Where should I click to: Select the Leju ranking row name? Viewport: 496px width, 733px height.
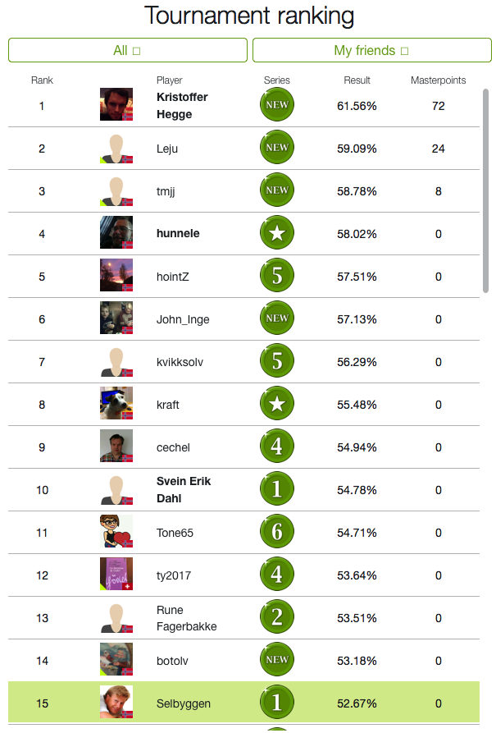(167, 149)
